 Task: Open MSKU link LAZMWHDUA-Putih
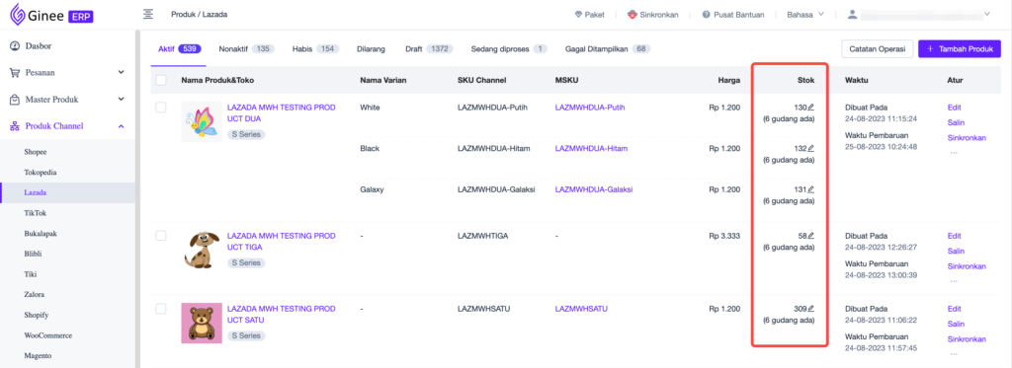(x=590, y=108)
